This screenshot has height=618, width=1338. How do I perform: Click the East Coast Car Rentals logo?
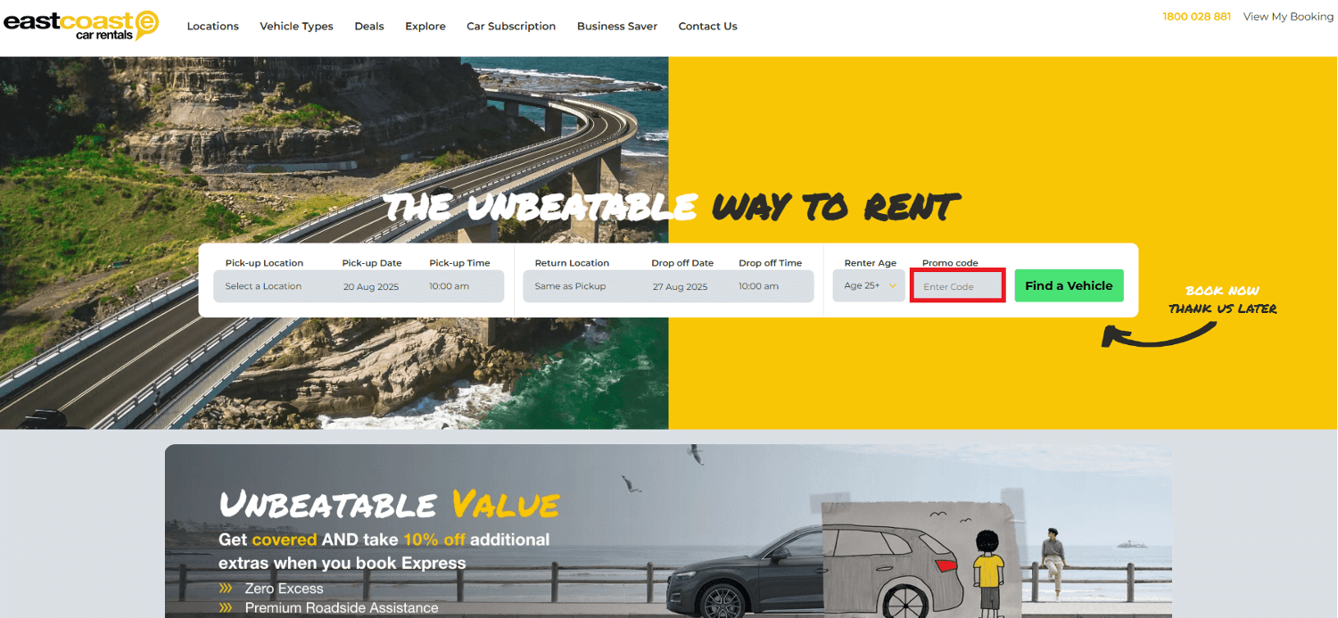[x=81, y=25]
